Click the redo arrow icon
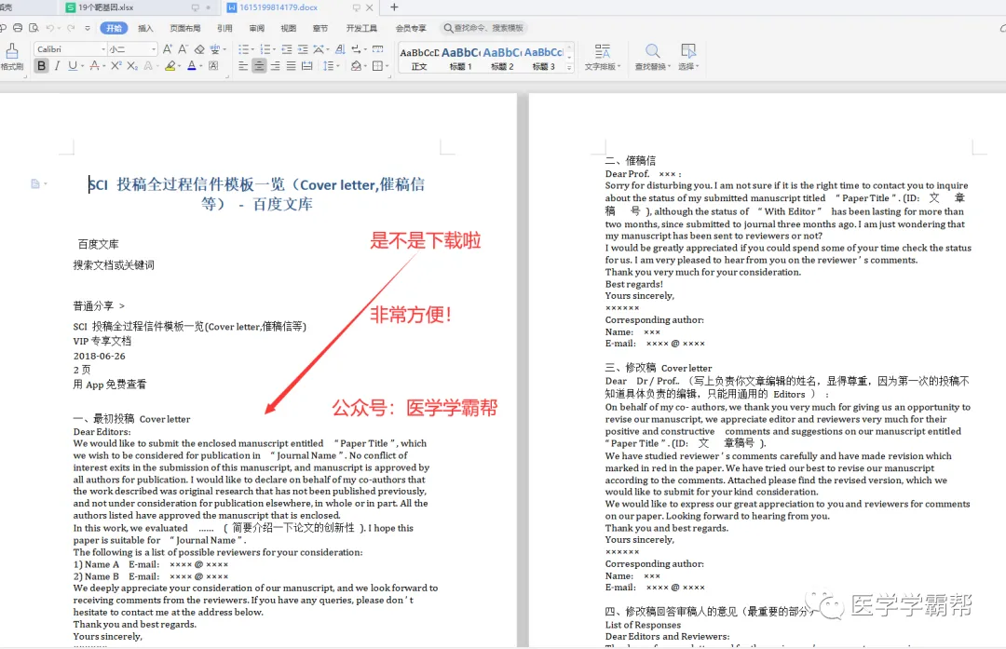This screenshot has width=1006, height=649. pos(71,28)
